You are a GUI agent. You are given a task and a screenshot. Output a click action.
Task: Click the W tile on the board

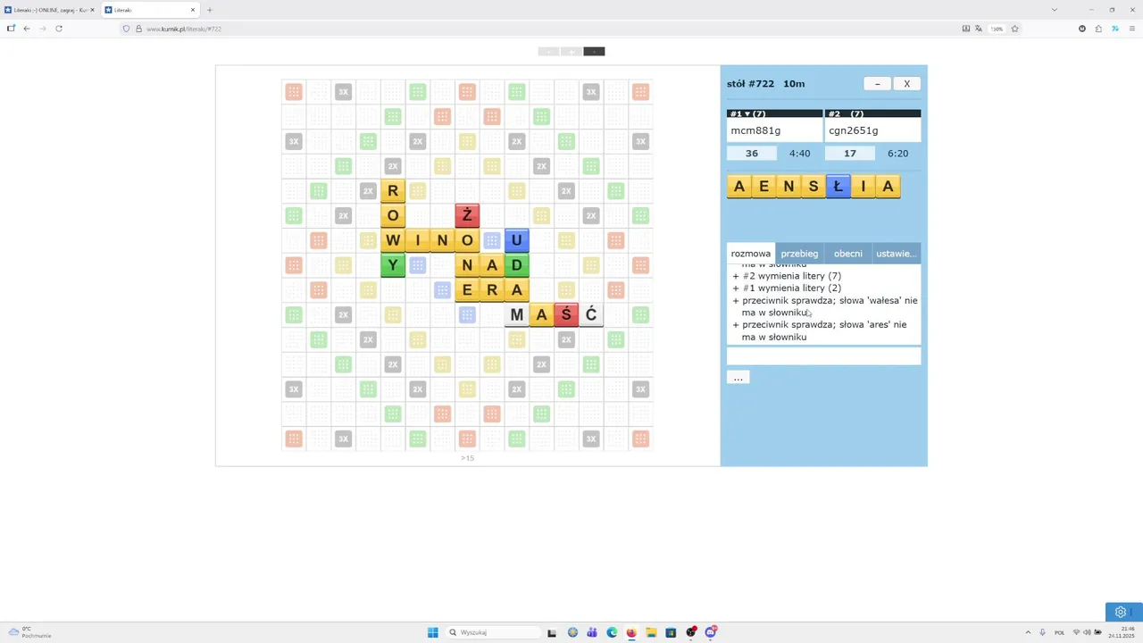point(393,240)
